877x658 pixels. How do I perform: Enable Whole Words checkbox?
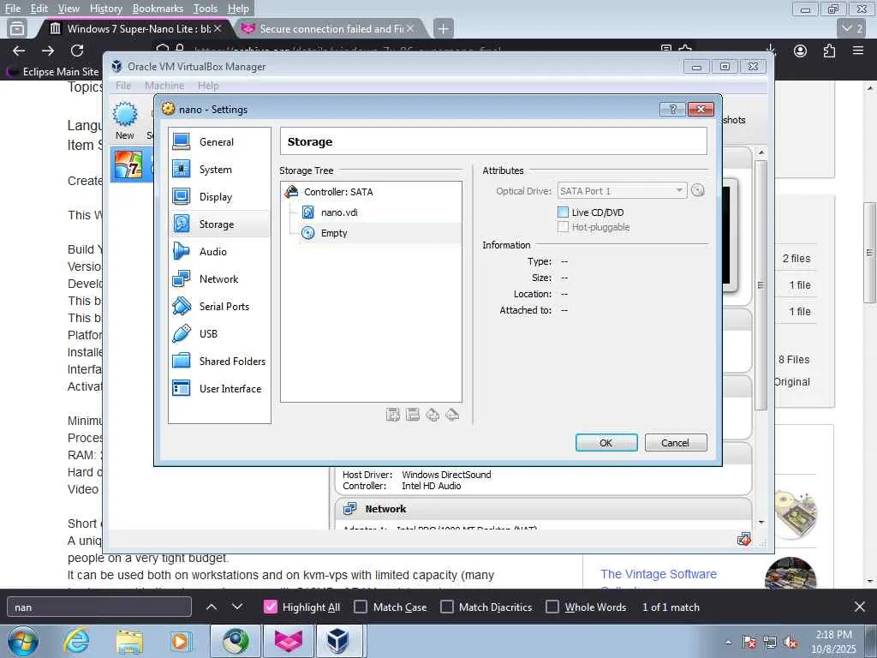coord(552,607)
